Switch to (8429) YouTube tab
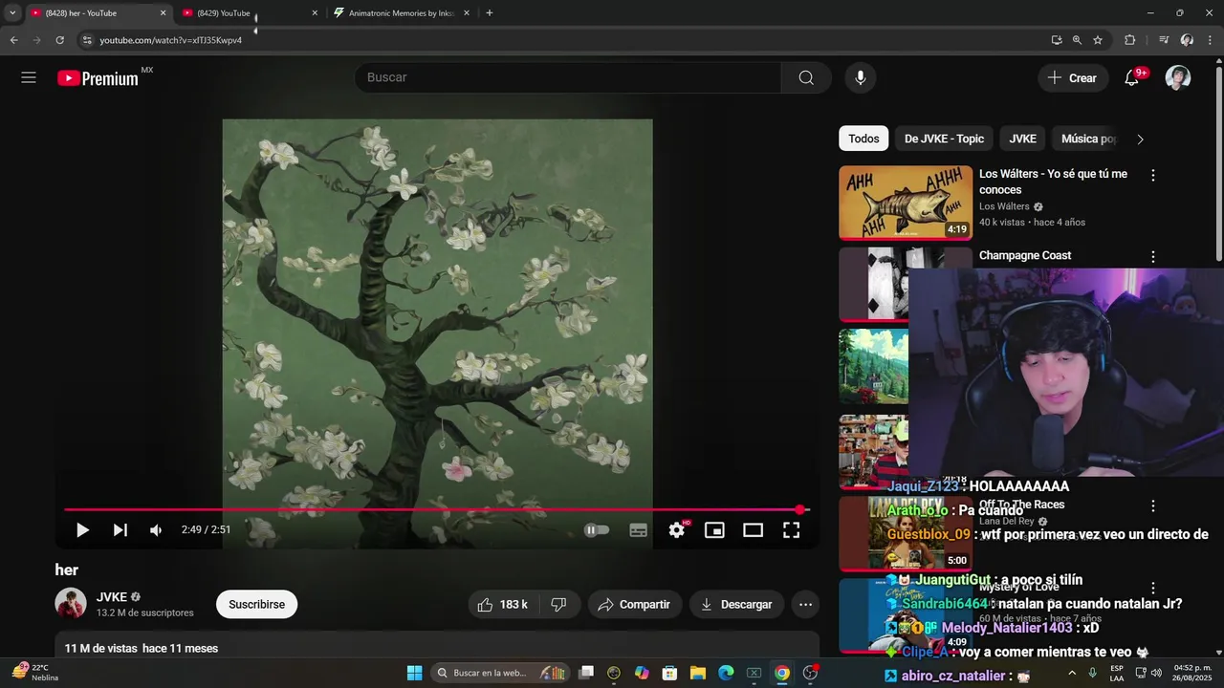1224x688 pixels. pyautogui.click(x=251, y=13)
